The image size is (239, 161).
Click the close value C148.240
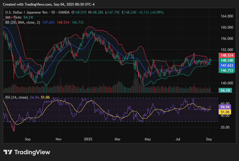coord(129,12)
